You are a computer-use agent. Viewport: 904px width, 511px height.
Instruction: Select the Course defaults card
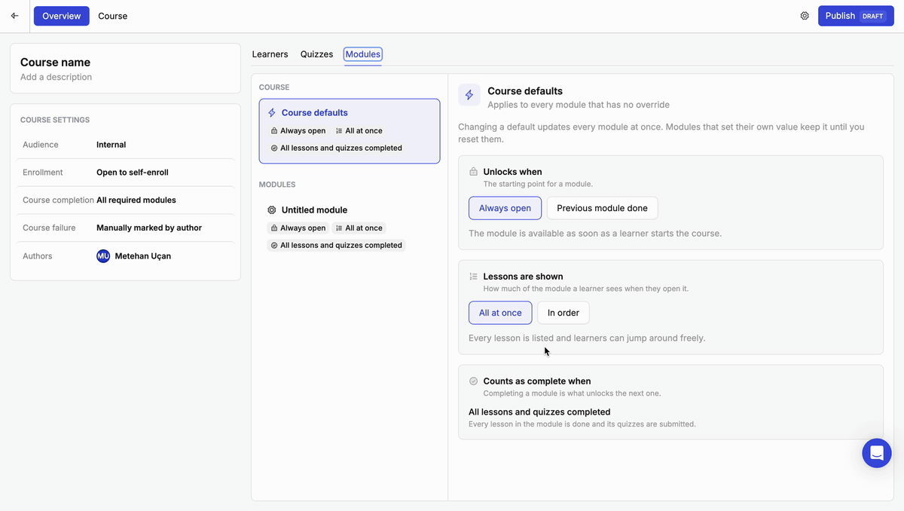pos(350,131)
